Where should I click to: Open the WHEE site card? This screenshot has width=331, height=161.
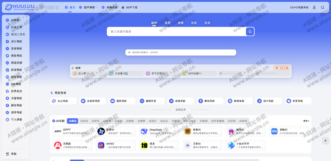[116, 145]
